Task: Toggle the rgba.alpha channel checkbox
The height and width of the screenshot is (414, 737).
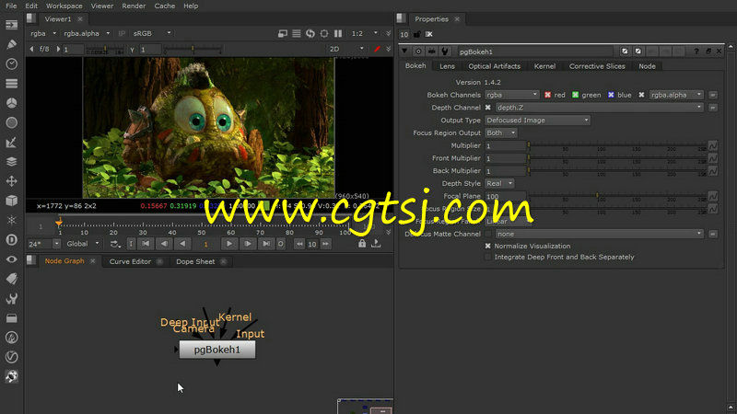Action: click(x=641, y=95)
